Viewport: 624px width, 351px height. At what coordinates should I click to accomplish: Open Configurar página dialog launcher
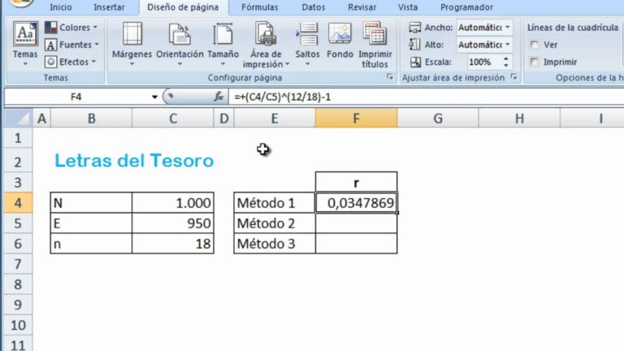[x=391, y=78]
